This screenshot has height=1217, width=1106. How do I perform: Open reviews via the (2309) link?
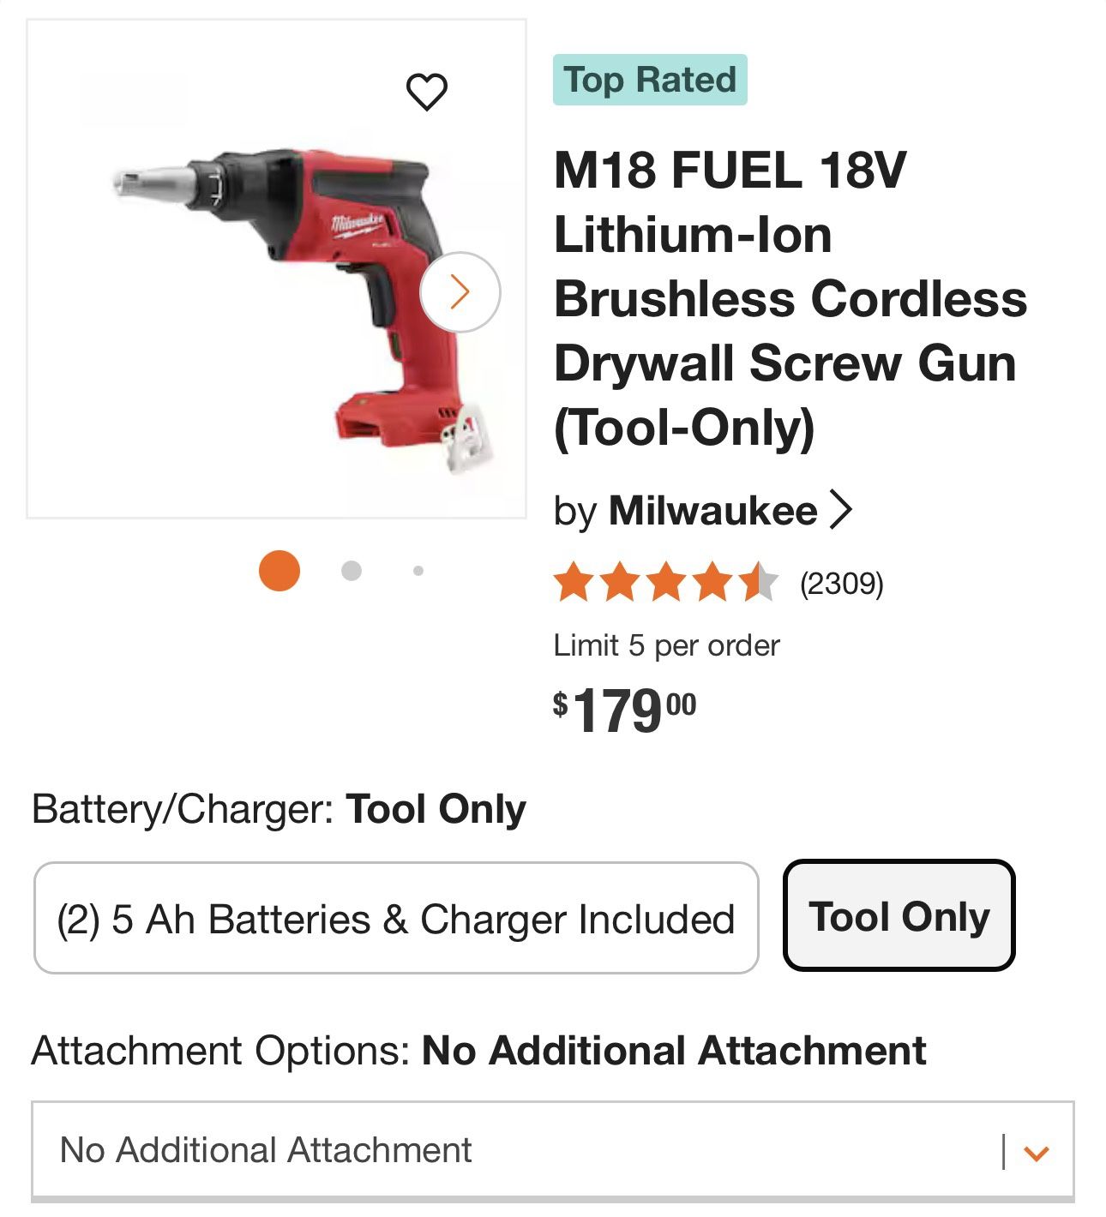click(842, 585)
